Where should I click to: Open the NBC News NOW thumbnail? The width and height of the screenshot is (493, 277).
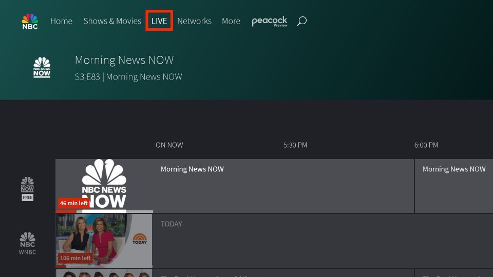(104, 186)
